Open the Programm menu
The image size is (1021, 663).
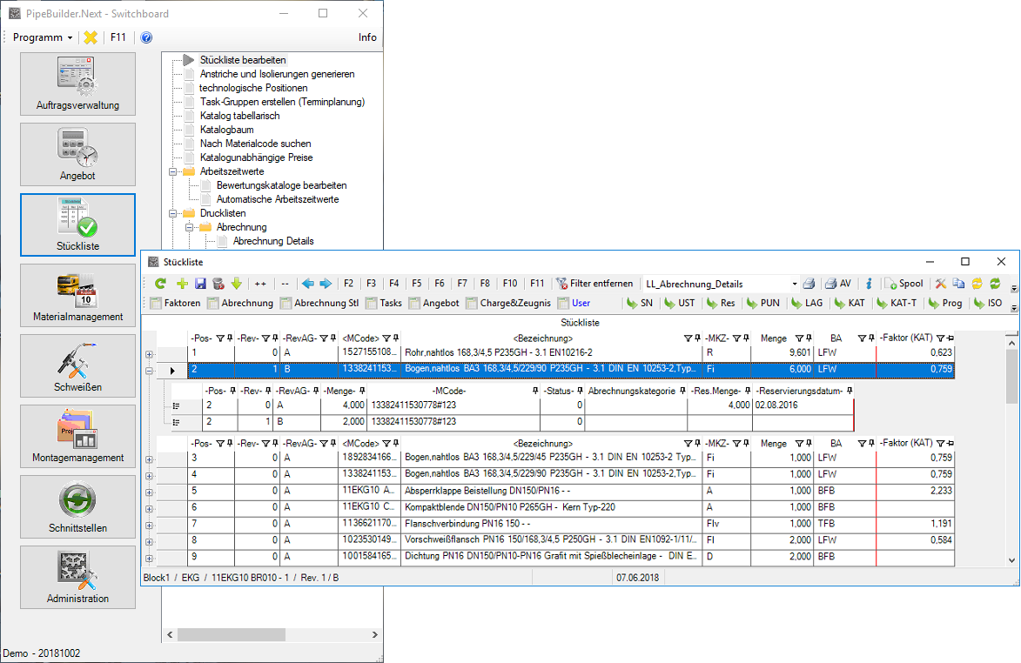coord(42,37)
